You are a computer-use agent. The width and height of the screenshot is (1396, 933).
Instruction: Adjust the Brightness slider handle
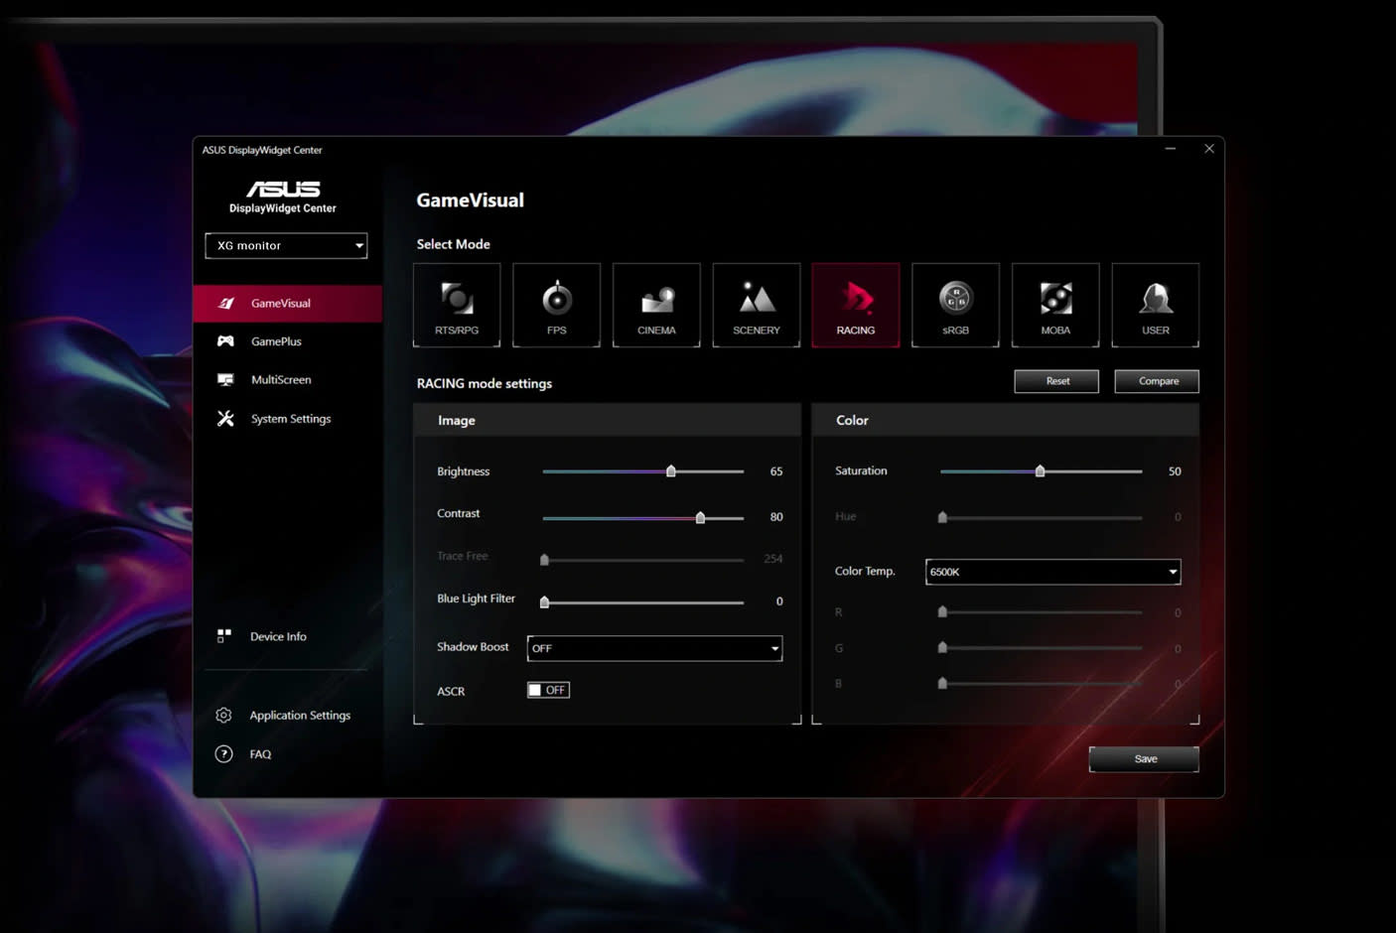click(671, 471)
